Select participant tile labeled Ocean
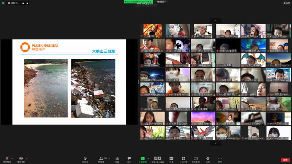Image resolution: width=292 pixels, height=164 pixels. (x=178, y=118)
